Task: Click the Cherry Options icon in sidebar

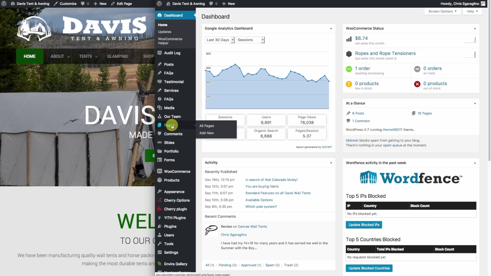Action: (160, 200)
